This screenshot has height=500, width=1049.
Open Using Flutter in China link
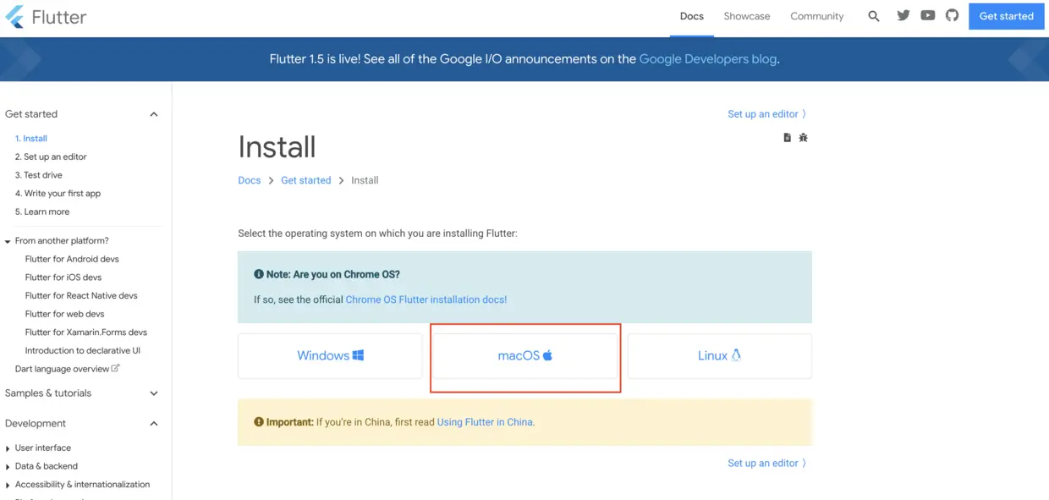click(x=486, y=422)
